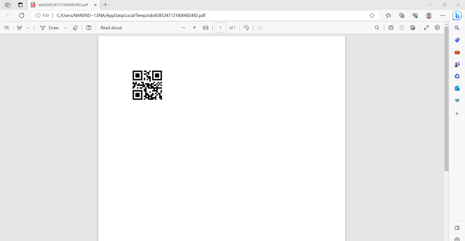Open the Page view option

click(260, 28)
